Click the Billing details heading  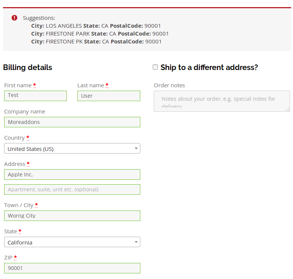27,67
